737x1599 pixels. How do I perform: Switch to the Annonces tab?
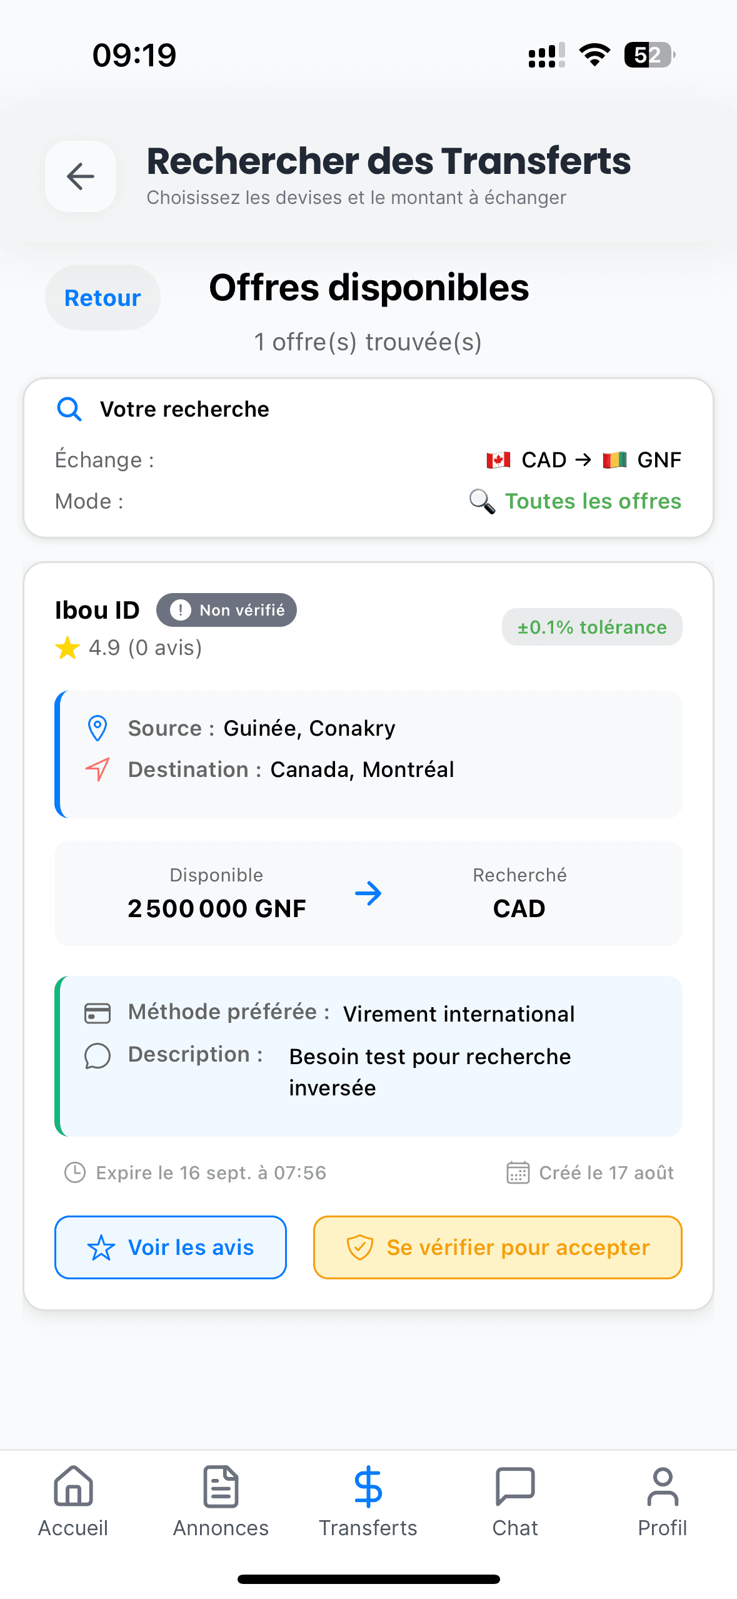(221, 1501)
